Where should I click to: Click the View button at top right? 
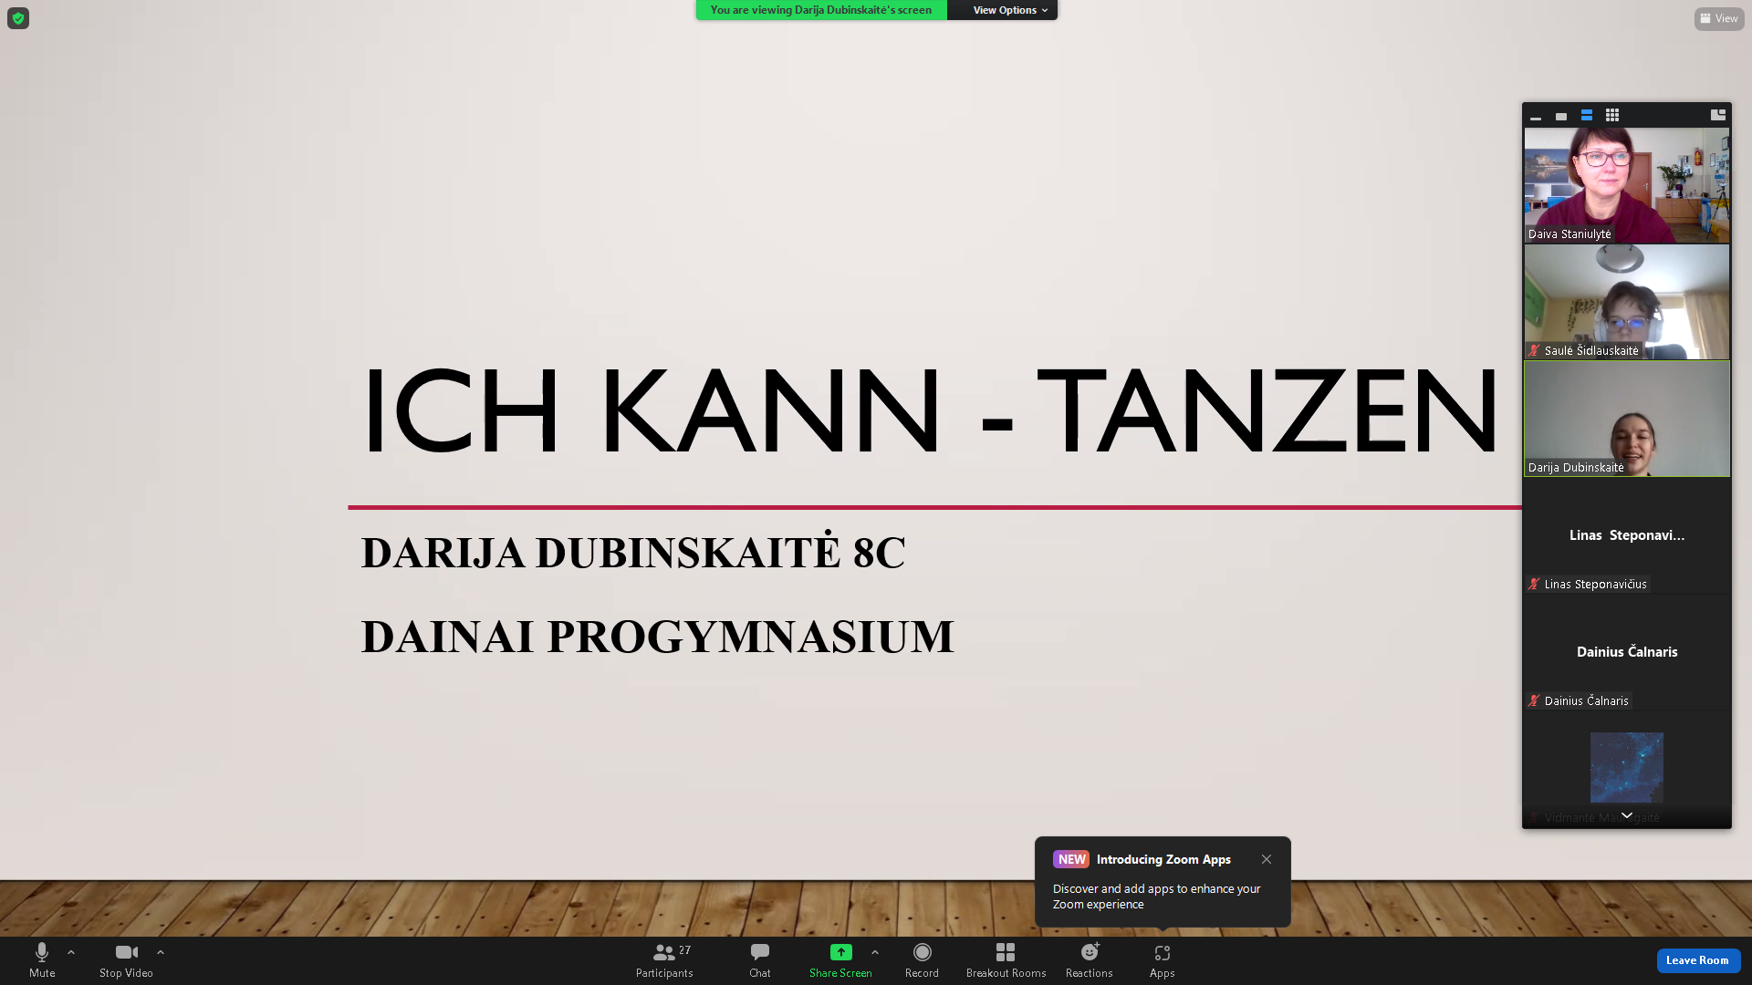(1718, 18)
